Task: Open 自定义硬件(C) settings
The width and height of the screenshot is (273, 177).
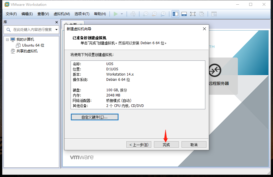Action: [94, 117]
